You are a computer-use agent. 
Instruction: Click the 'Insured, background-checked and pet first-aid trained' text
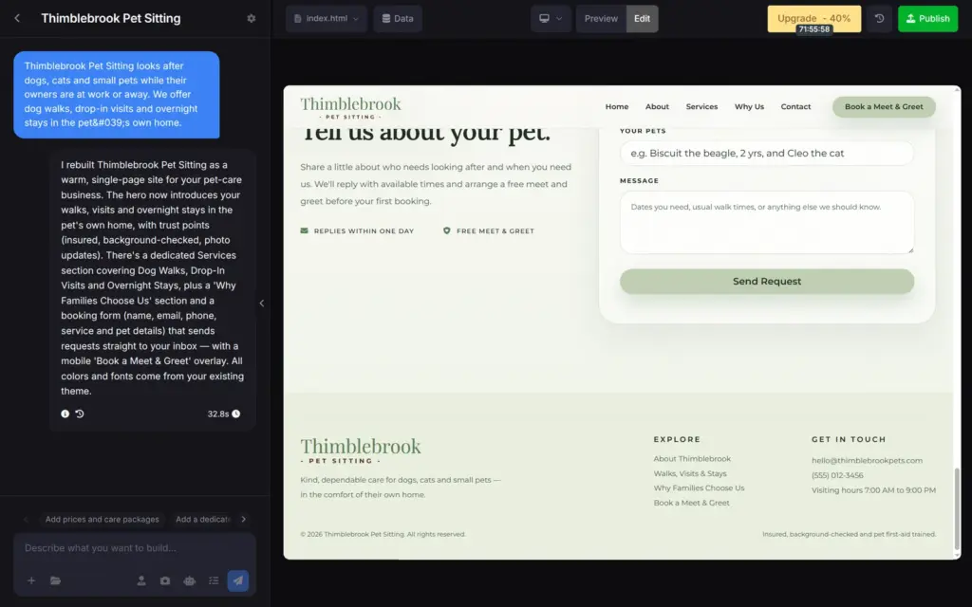point(849,535)
